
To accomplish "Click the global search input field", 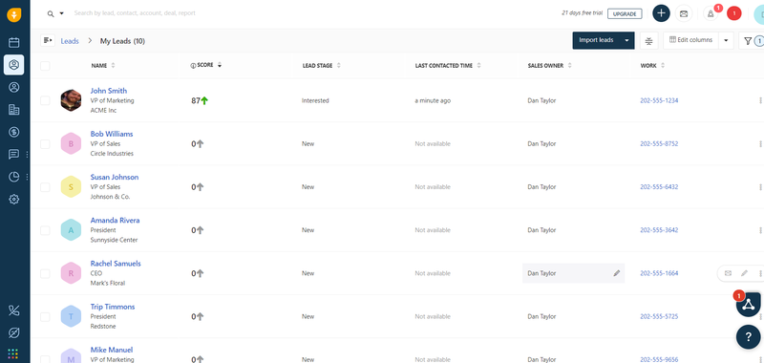I will pyautogui.click(x=135, y=13).
